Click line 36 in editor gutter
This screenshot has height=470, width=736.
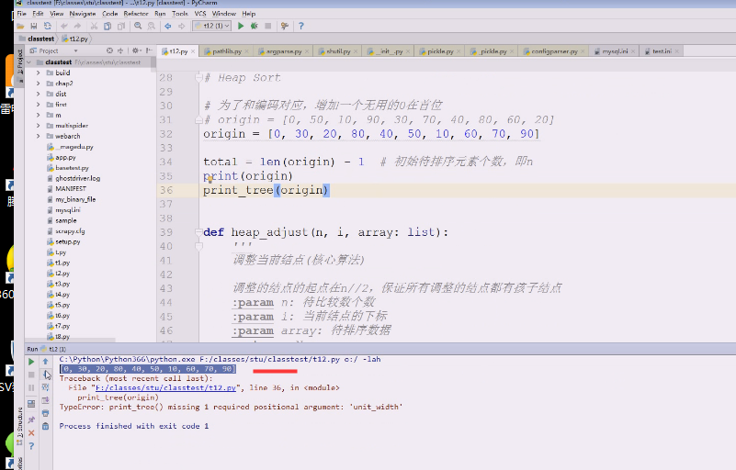[x=166, y=190]
